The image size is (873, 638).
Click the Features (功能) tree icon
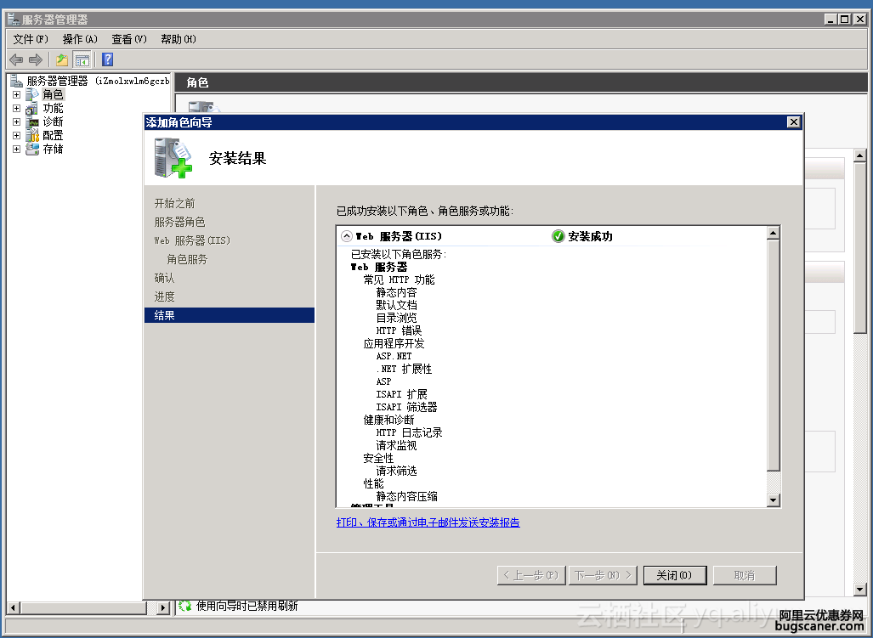click(x=31, y=109)
